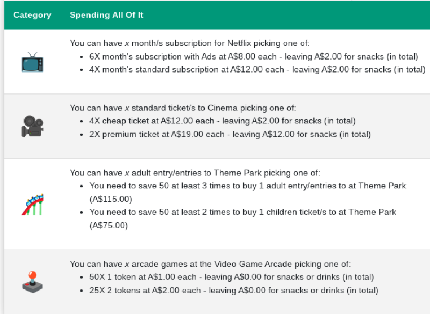Click the television icon for Netflix

click(x=32, y=62)
